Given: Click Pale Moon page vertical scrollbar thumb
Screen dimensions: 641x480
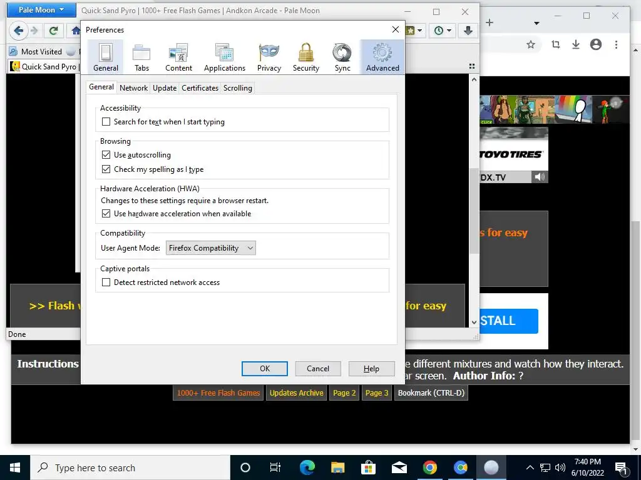Looking at the screenshot, I should tap(474, 210).
